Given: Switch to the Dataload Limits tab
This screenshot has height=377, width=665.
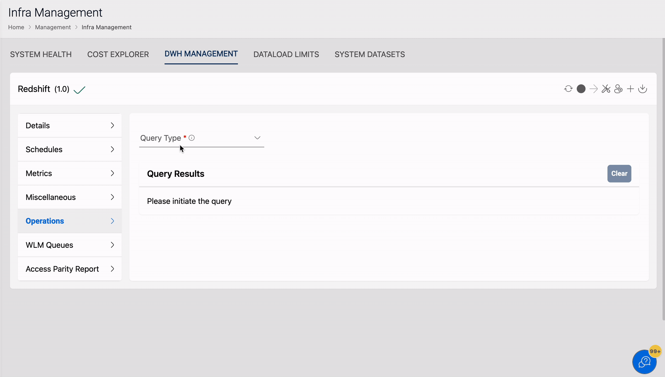Looking at the screenshot, I should 286,54.
